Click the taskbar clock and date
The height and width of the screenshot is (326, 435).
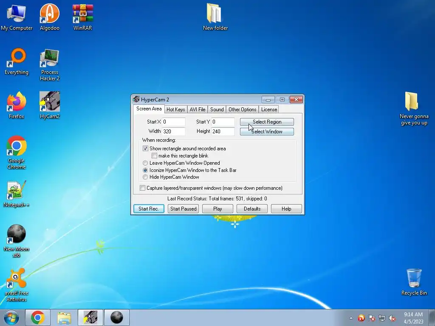point(413,318)
